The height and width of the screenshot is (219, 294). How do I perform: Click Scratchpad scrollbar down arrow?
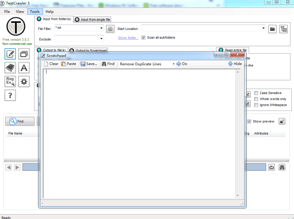(x=238, y=196)
